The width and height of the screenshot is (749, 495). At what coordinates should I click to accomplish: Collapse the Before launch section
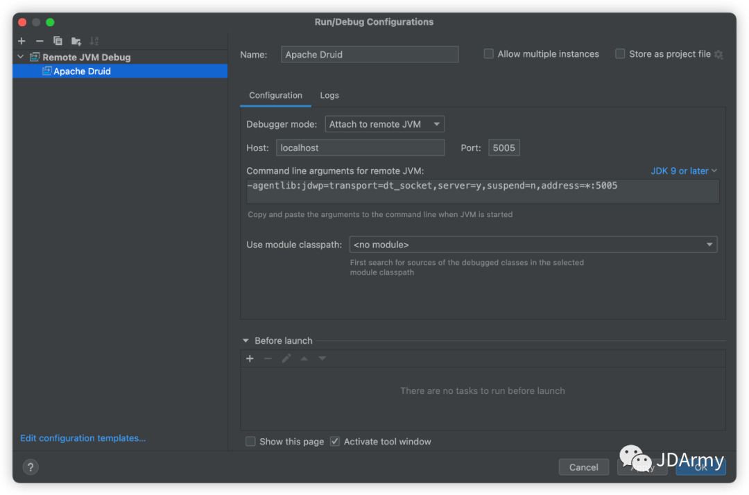click(x=246, y=341)
